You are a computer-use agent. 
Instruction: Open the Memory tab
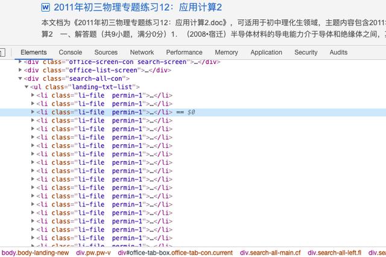(226, 52)
